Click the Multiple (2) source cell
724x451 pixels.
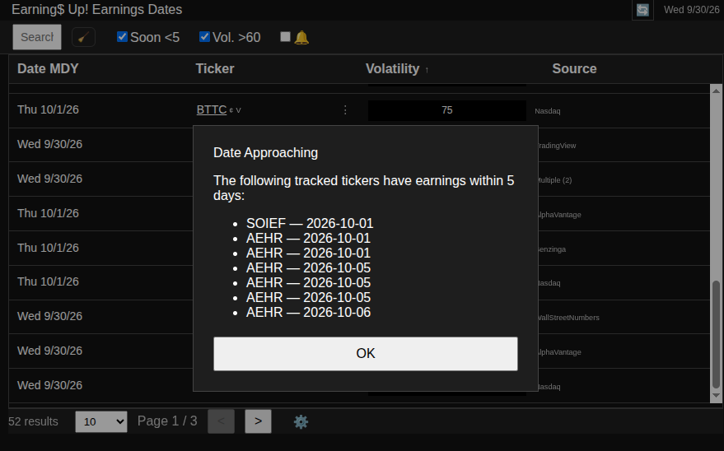pyautogui.click(x=554, y=180)
